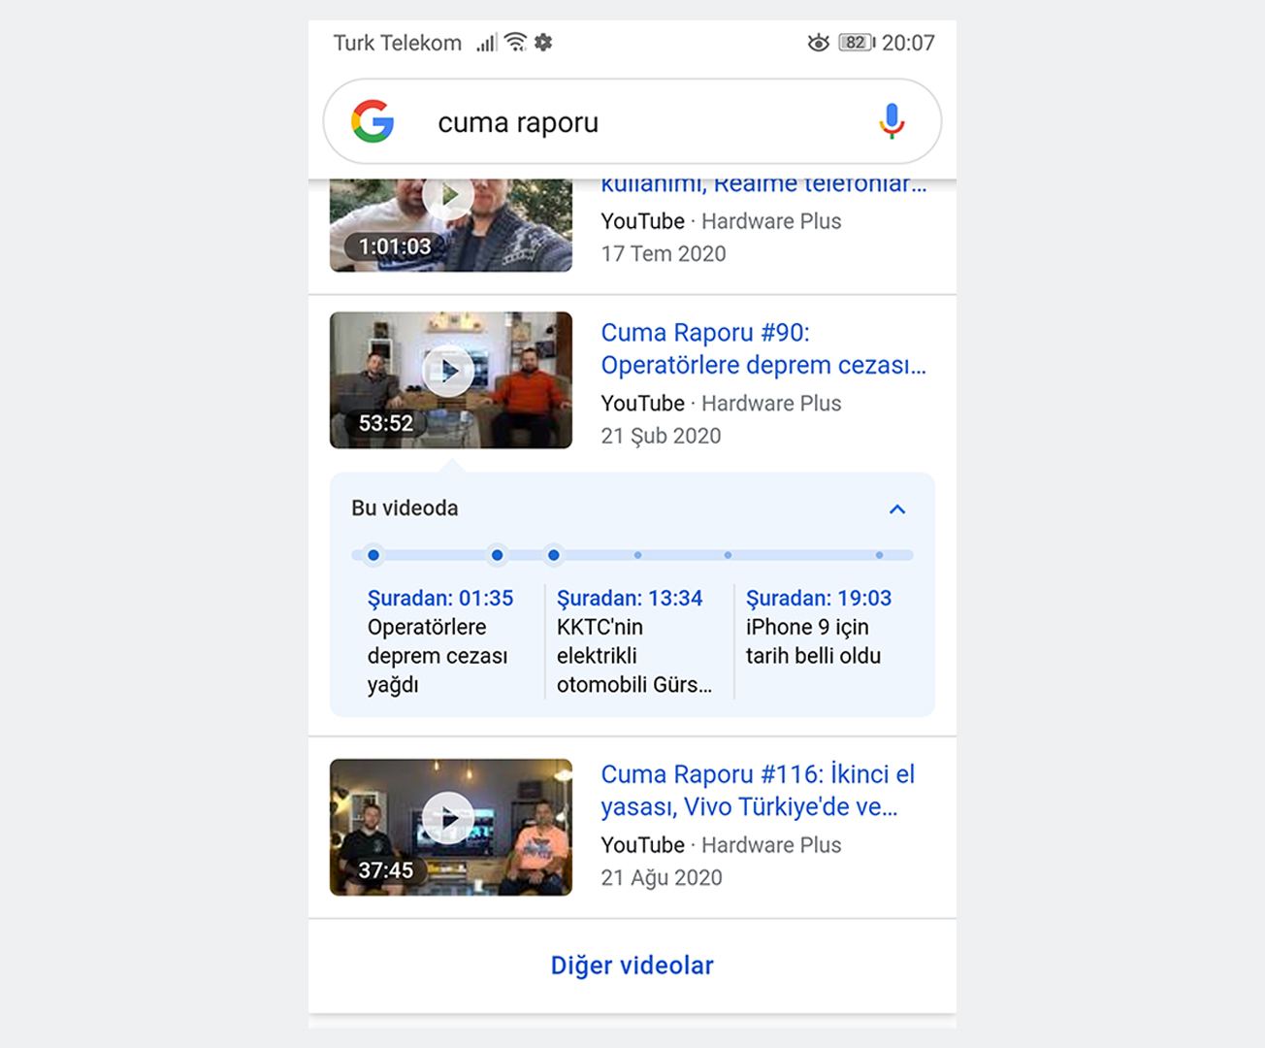
Task: Collapse the Bu videoda panel
Action: pos(897,509)
